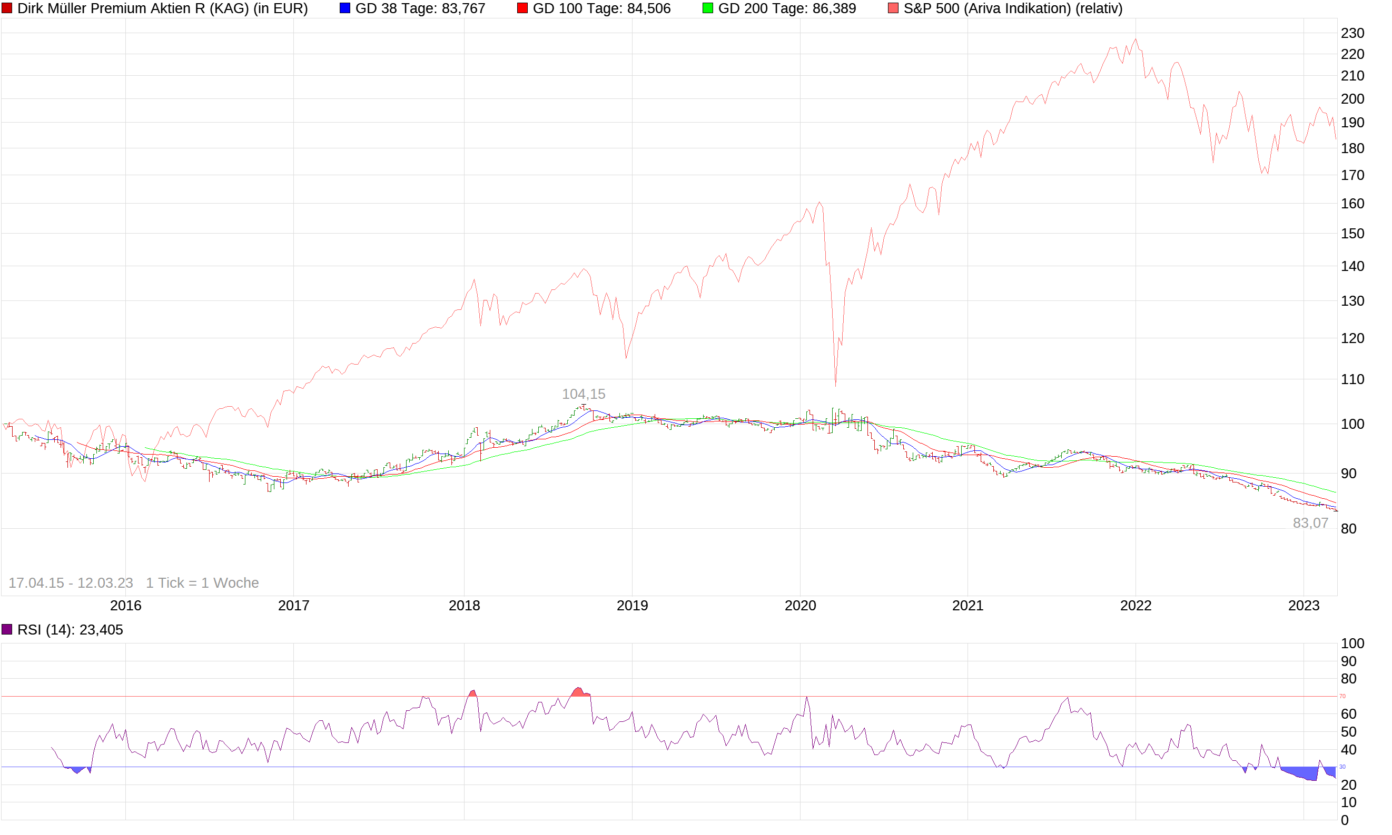Click the 2020 year label on the time axis

799,606
